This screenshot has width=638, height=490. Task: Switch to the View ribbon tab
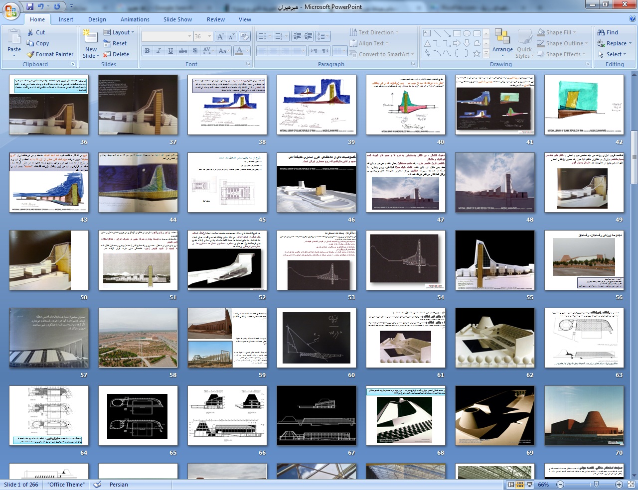pos(245,19)
